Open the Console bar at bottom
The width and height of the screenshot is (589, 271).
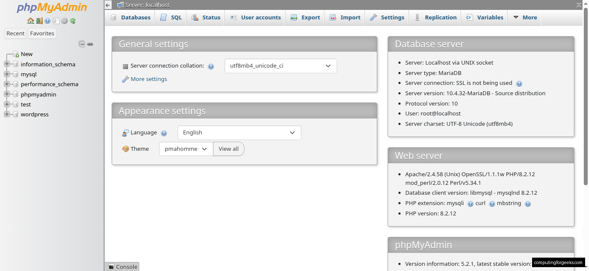122,267
